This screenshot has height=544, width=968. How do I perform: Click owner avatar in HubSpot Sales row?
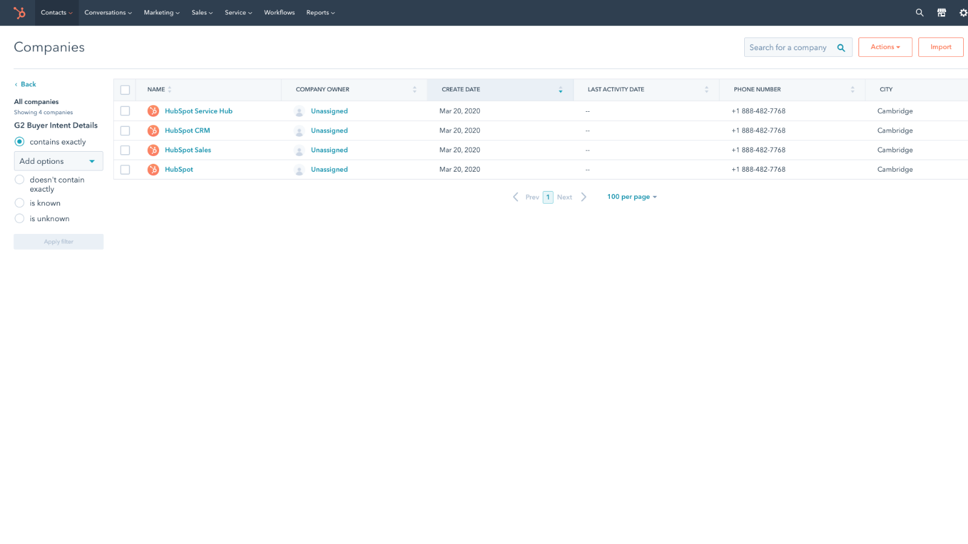click(299, 150)
